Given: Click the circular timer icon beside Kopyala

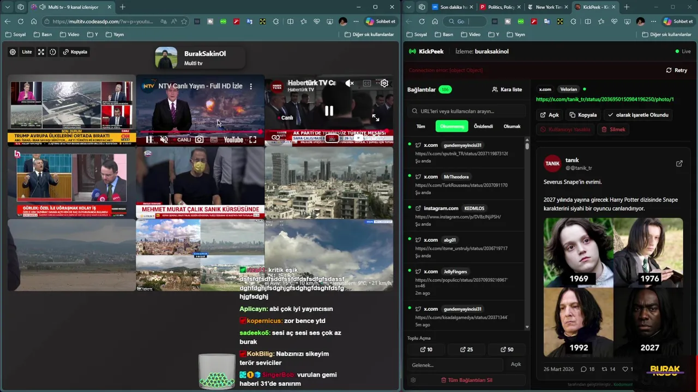Looking at the screenshot, I should pos(53,52).
